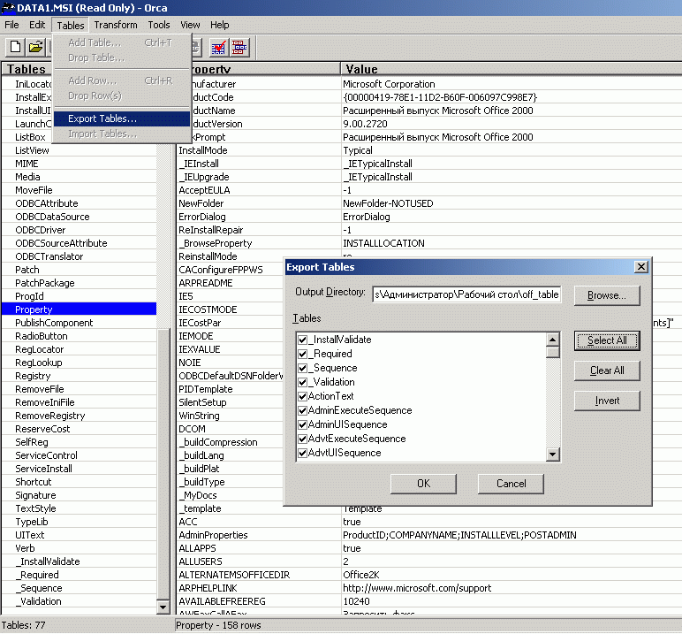Click the Value column header
This screenshot has height=634, width=682.
coord(511,69)
